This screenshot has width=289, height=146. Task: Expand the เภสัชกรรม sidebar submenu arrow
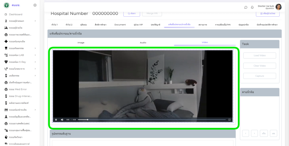[x=35, y=76]
